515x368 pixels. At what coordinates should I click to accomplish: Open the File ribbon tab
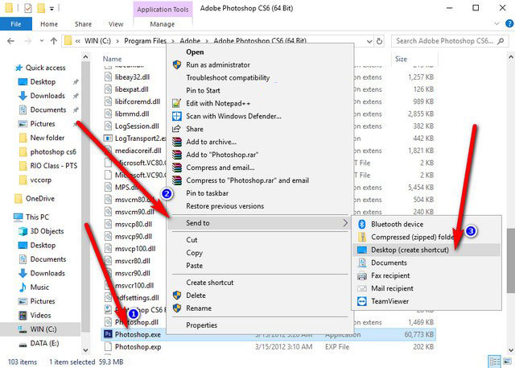[x=16, y=24]
